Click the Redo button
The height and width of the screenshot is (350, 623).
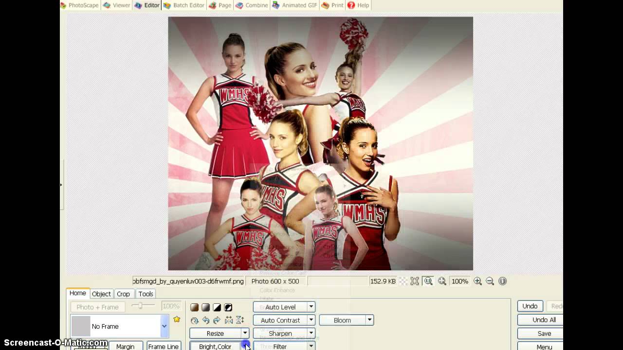pyautogui.click(x=555, y=306)
